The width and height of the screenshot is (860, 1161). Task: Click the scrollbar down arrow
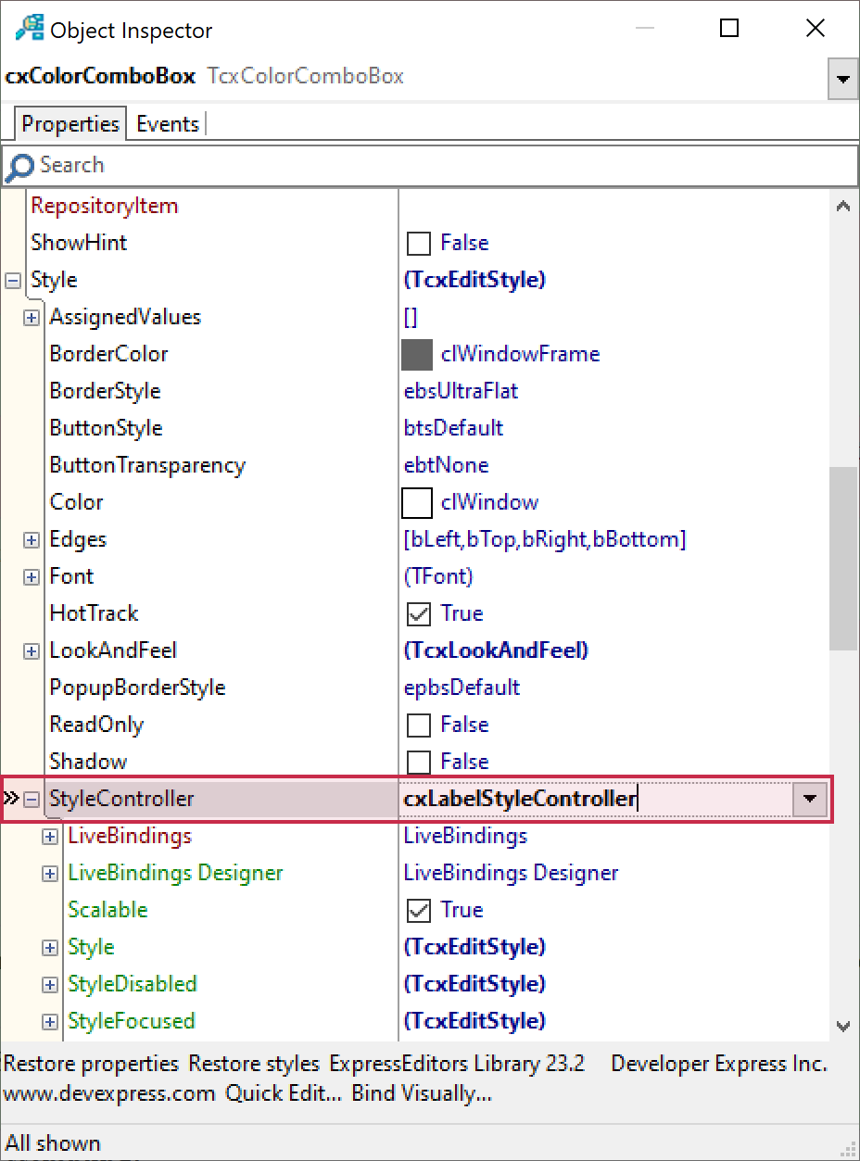(843, 1025)
